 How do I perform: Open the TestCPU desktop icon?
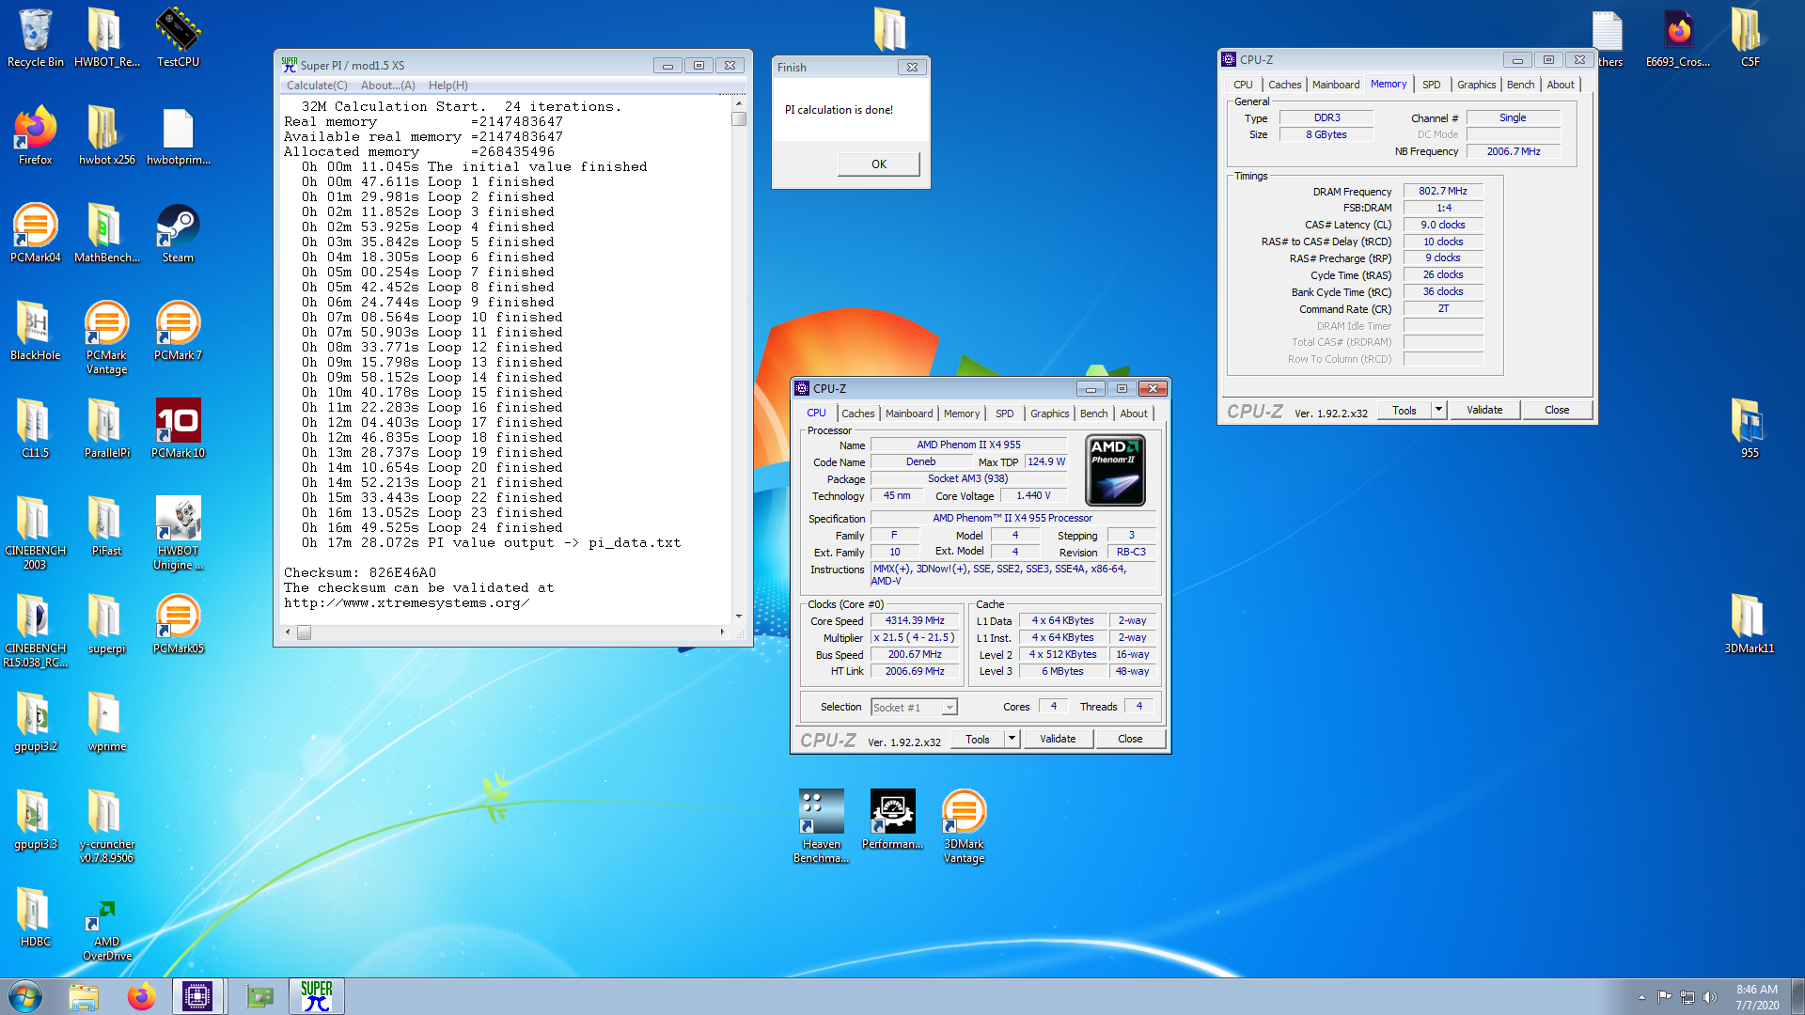coord(178,38)
